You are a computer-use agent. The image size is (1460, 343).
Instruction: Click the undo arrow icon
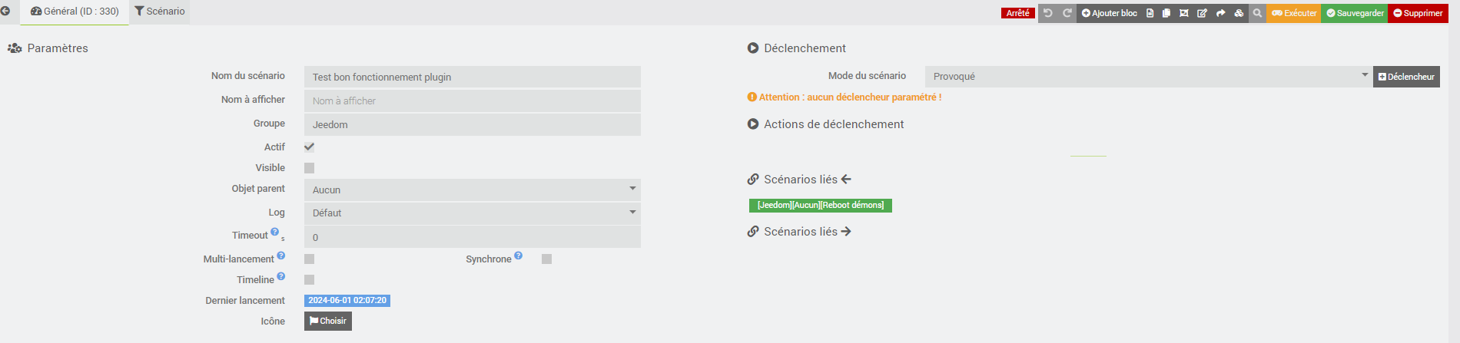pos(1047,13)
